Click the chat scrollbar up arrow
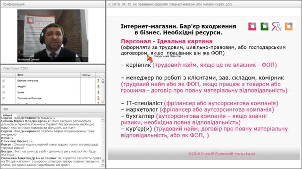302x169 pixels. 103,120
